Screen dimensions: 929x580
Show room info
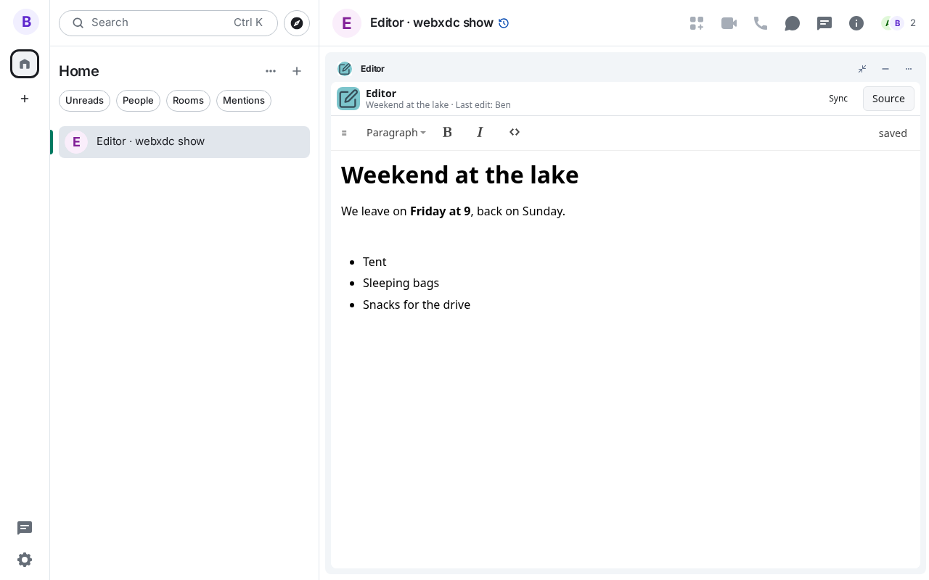[x=856, y=23]
